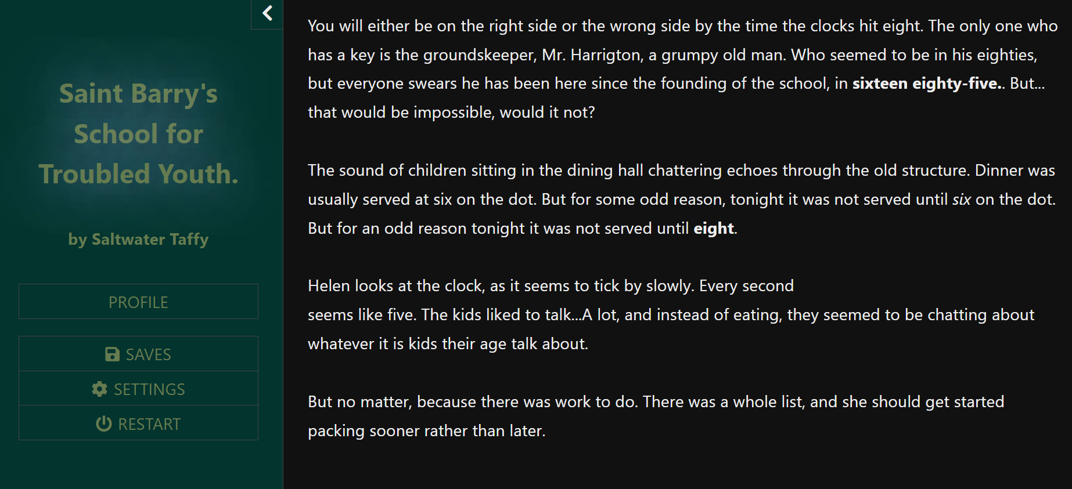1072x489 pixels.
Task: Open the SETTINGS menu label
Action: (149, 389)
